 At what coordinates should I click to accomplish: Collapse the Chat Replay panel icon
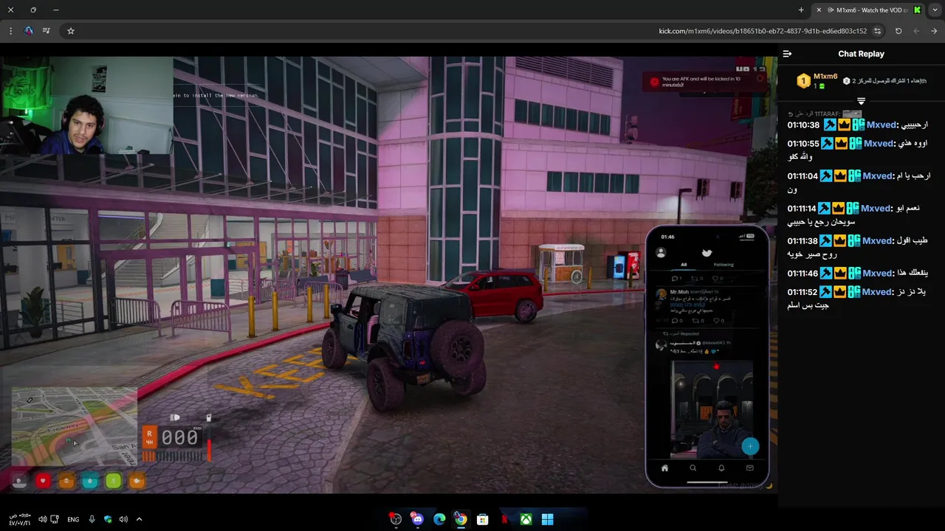click(x=787, y=54)
